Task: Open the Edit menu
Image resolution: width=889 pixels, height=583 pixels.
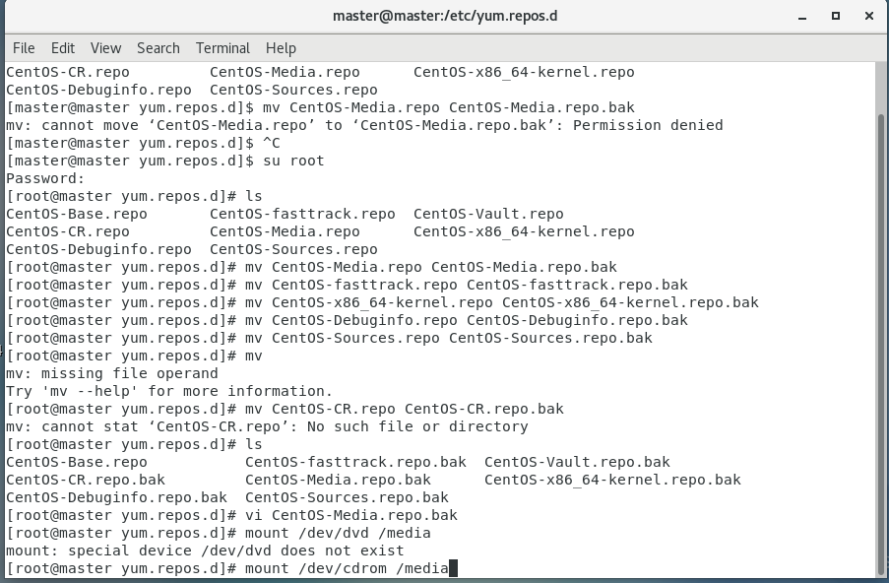Action: click(63, 48)
